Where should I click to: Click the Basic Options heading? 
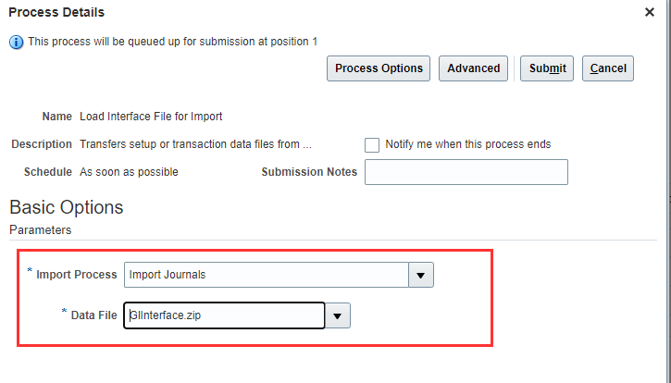pos(66,207)
